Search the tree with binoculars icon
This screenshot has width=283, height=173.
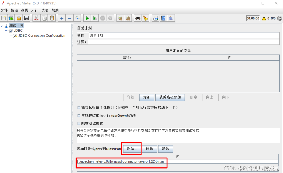[x=138, y=18]
